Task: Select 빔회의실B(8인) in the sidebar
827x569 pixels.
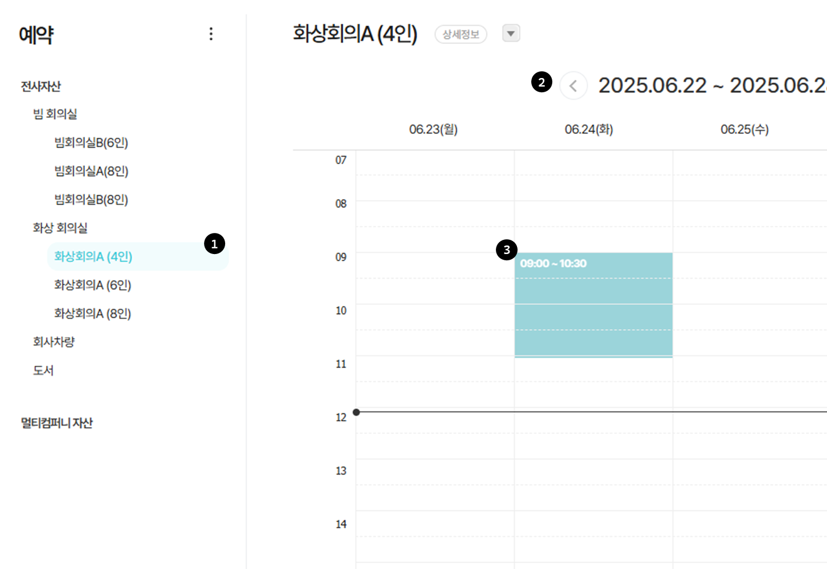Action: (91, 199)
